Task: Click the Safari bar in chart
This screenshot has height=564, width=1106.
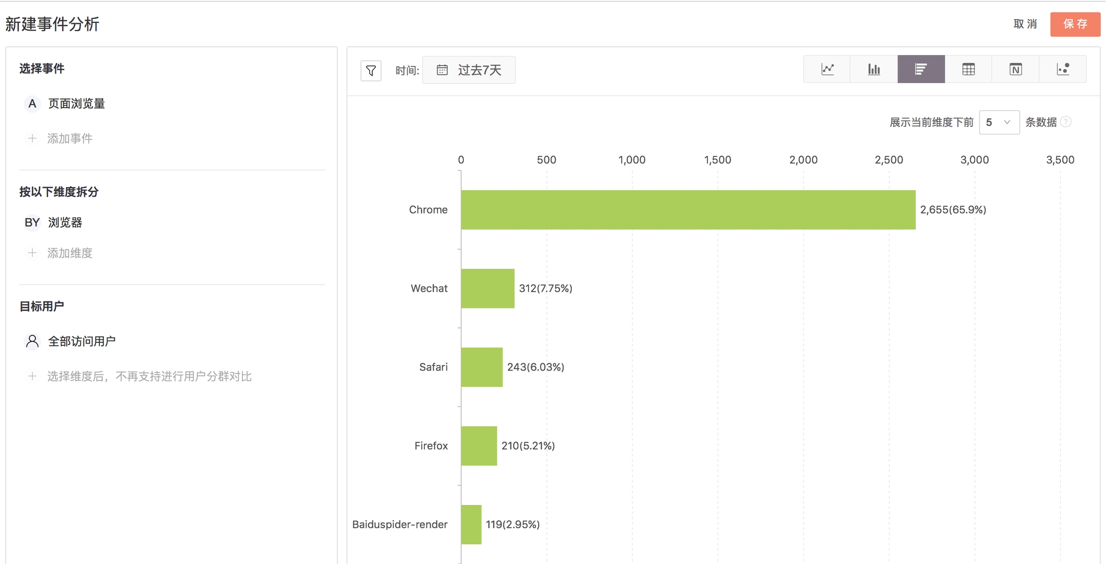Action: point(481,367)
